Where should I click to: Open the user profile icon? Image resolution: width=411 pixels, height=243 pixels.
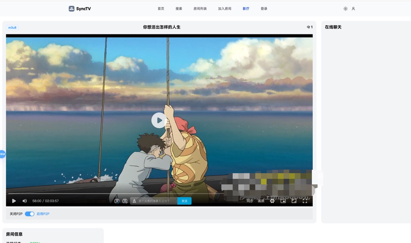(x=353, y=9)
